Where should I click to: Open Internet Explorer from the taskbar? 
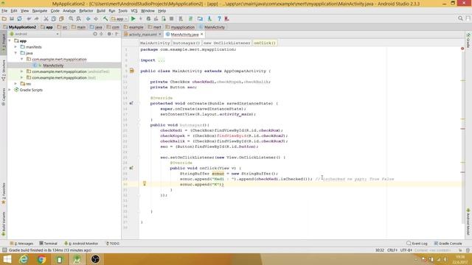(24, 259)
